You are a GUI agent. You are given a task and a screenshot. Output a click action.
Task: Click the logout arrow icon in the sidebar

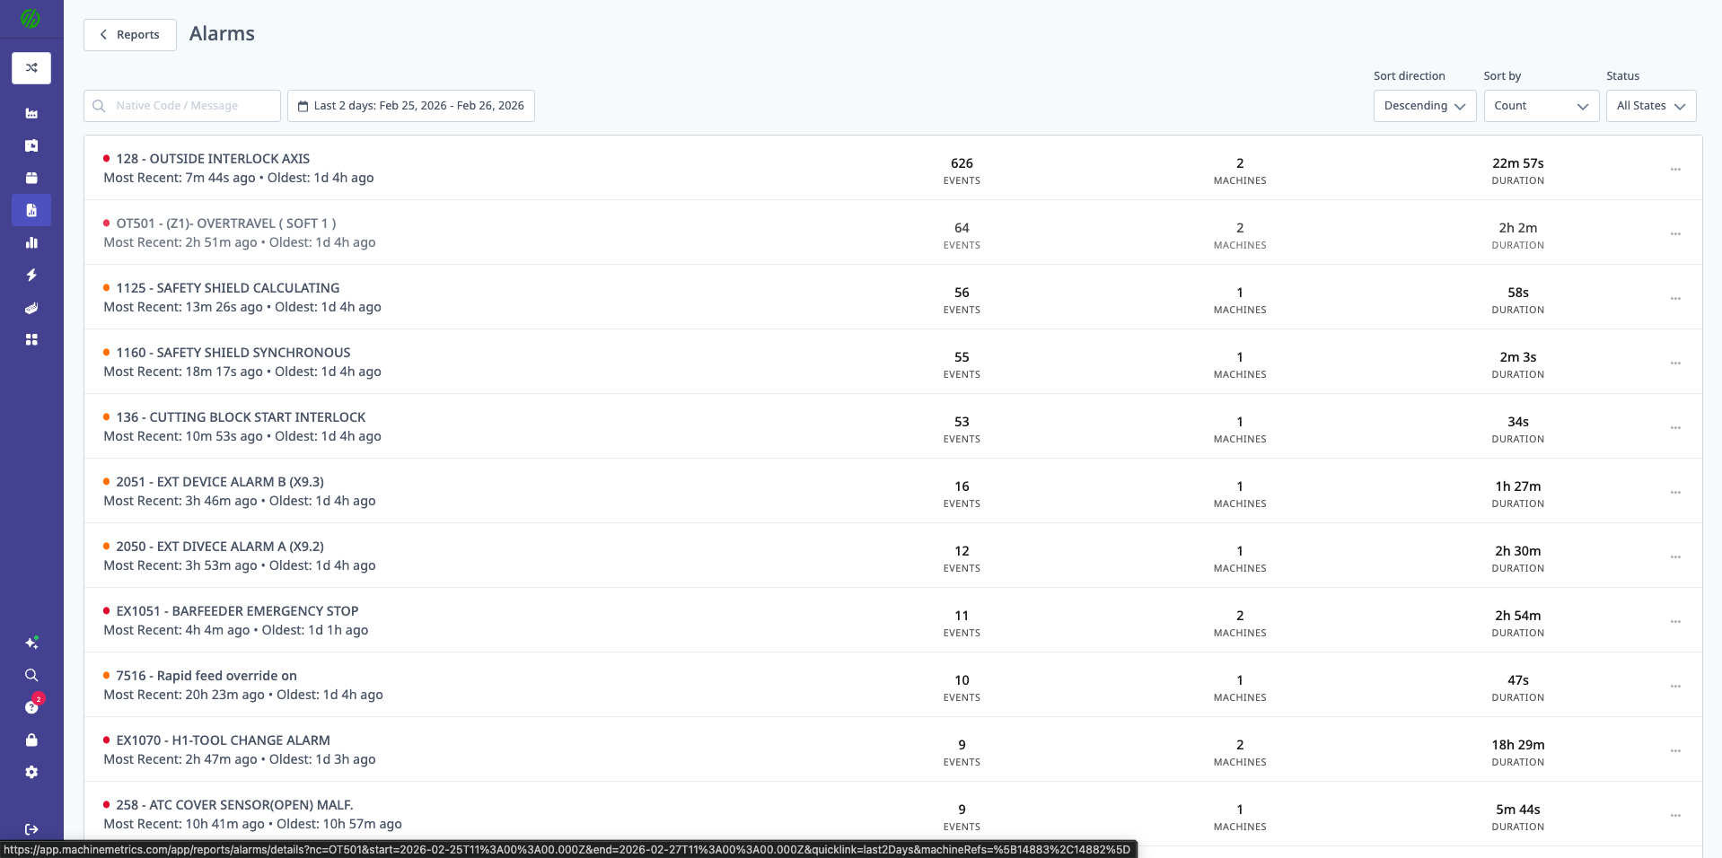point(31,829)
